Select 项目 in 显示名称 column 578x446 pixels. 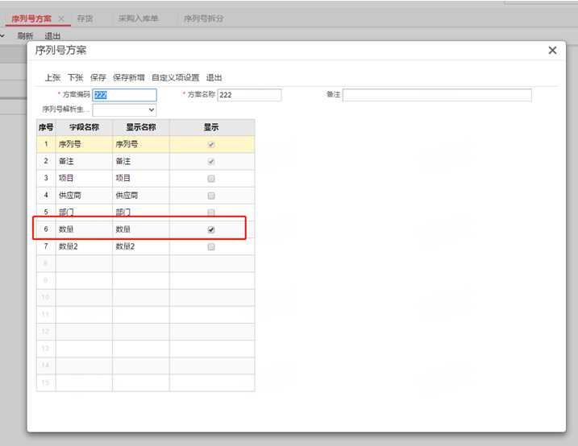pyautogui.click(x=141, y=179)
